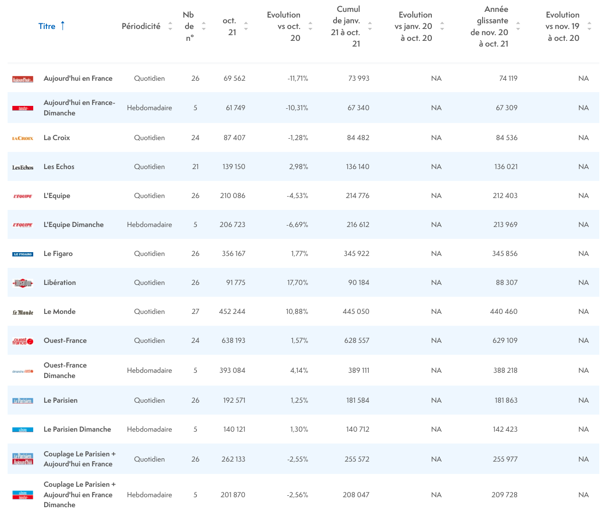
Task: Click the Ouest-France red logo
Action: click(x=23, y=341)
